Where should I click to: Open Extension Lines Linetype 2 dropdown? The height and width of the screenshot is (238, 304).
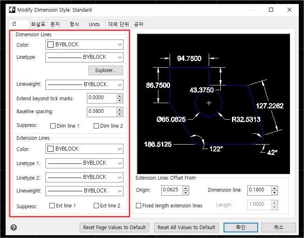pos(84,177)
